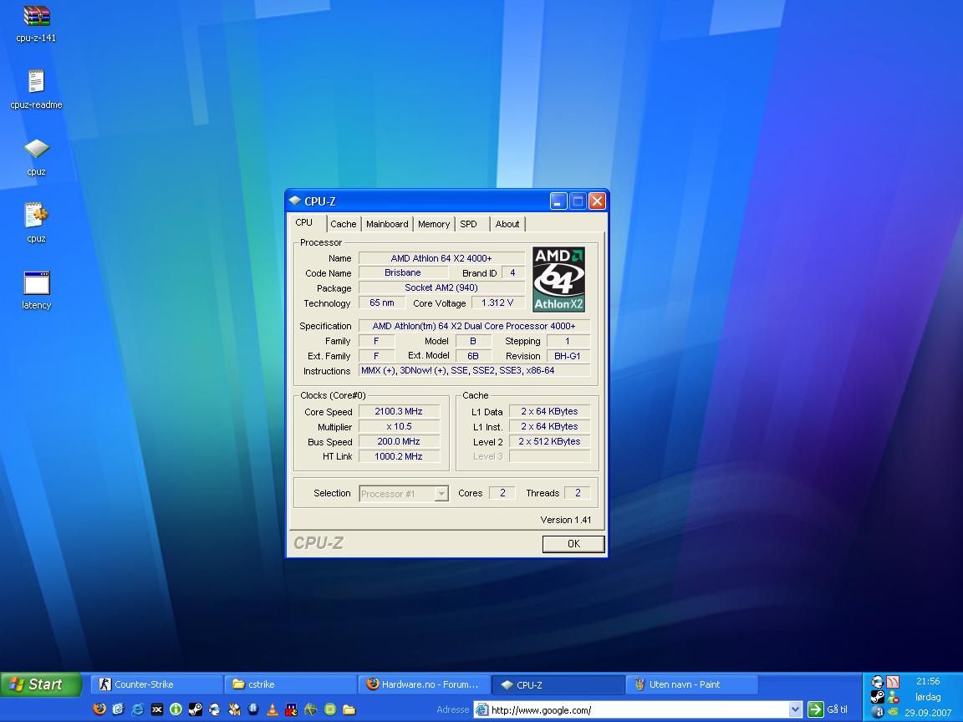Launch Firefox from the quick launch bar

point(99,709)
